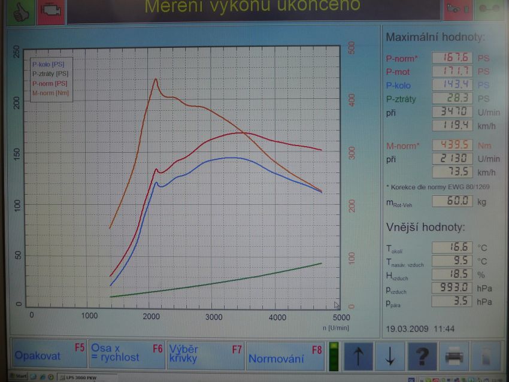Viewport: 509px width, 382px height.
Task: Click the red car-and-fuel-pump icon
Action: pyautogui.click(x=458, y=10)
